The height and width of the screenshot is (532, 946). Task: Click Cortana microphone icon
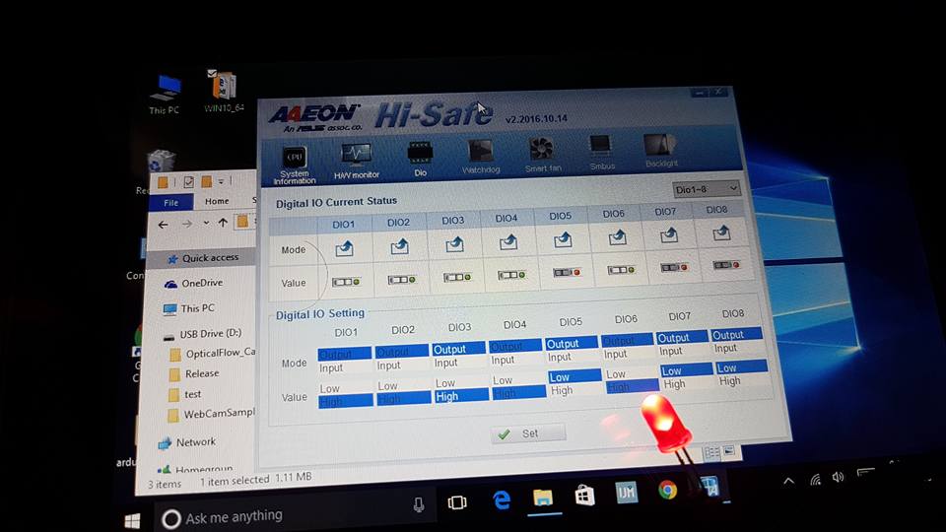point(419,504)
